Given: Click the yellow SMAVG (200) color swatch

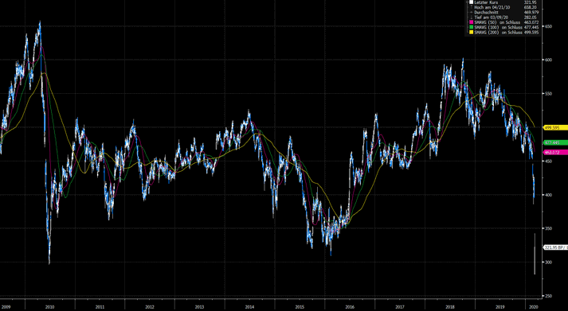Looking at the screenshot, I should tap(472, 32).
